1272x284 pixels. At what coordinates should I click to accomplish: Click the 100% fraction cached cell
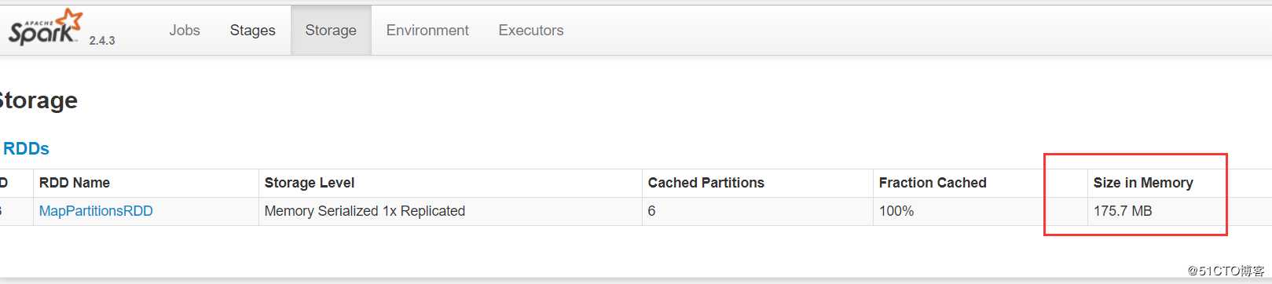click(x=981, y=211)
